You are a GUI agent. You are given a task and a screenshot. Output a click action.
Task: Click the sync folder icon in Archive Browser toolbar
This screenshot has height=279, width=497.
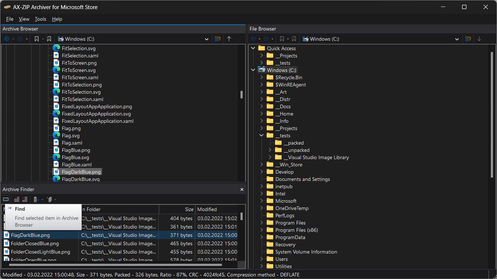pyautogui.click(x=218, y=39)
